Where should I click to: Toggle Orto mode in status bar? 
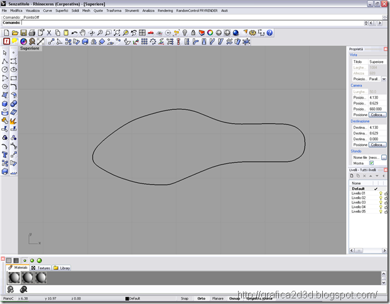201,298
